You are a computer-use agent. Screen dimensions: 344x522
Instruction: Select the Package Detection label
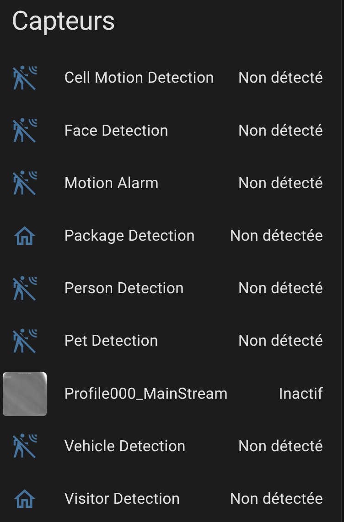pos(129,236)
